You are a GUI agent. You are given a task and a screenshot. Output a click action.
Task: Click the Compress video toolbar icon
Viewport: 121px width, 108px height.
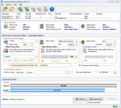[x=20, y=9]
